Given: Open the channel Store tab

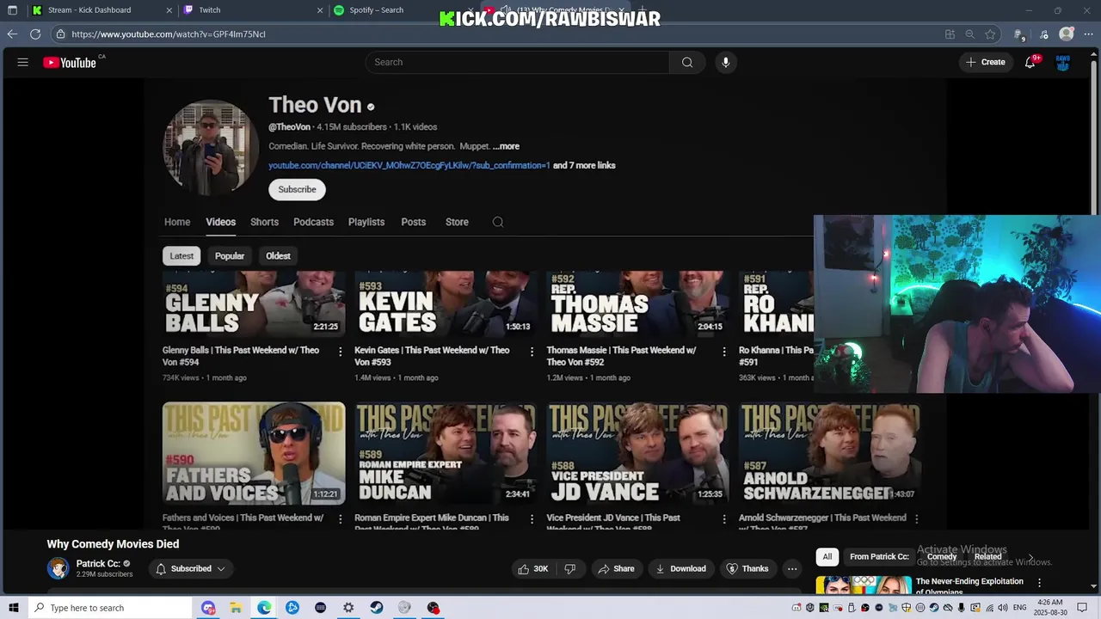Looking at the screenshot, I should 457,222.
